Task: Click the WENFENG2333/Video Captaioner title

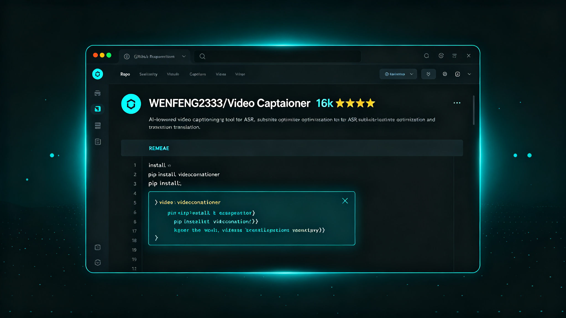Action: (x=229, y=103)
